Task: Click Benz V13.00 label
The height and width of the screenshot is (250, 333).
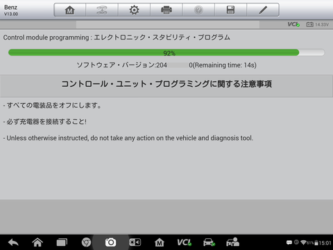Action: (x=11, y=10)
